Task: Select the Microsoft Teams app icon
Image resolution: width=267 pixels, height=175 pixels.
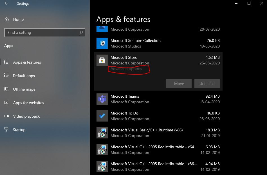Action: coord(102,99)
